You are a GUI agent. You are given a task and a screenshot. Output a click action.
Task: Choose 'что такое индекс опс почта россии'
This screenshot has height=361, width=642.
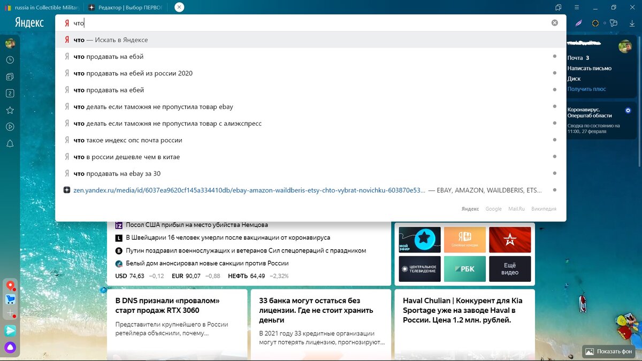(310, 140)
